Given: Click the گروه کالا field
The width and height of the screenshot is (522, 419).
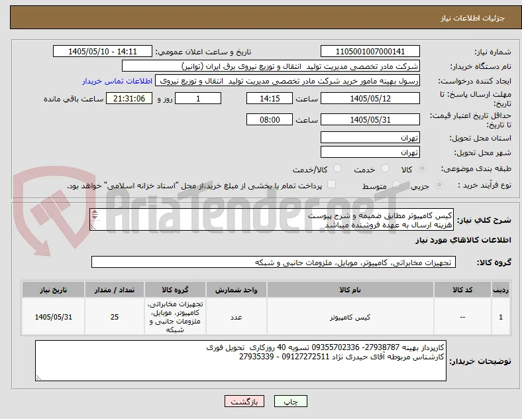Looking at the screenshot, I should (x=274, y=262).
